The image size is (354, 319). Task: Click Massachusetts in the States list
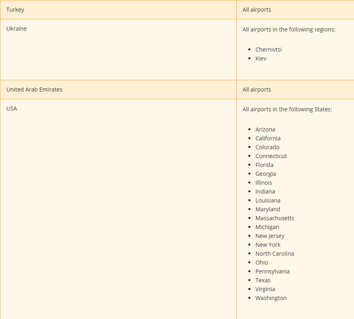coord(275,218)
